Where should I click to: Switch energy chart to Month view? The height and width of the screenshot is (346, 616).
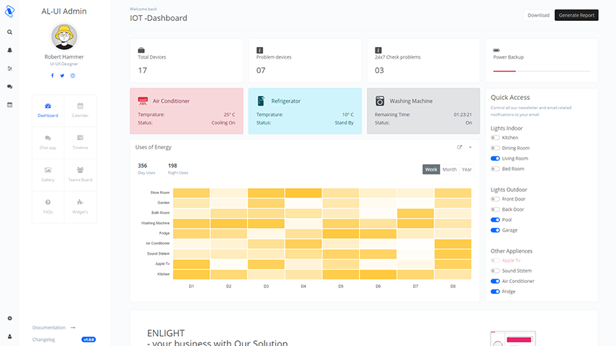pos(449,169)
